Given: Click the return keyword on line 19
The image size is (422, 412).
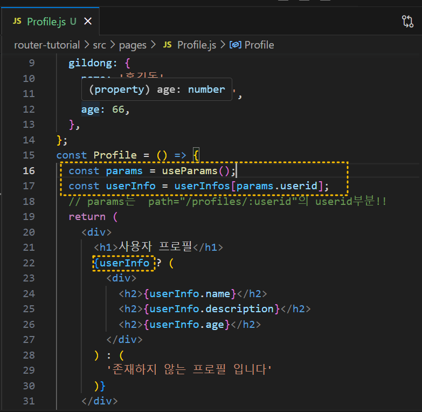Looking at the screenshot, I should coord(87,217).
